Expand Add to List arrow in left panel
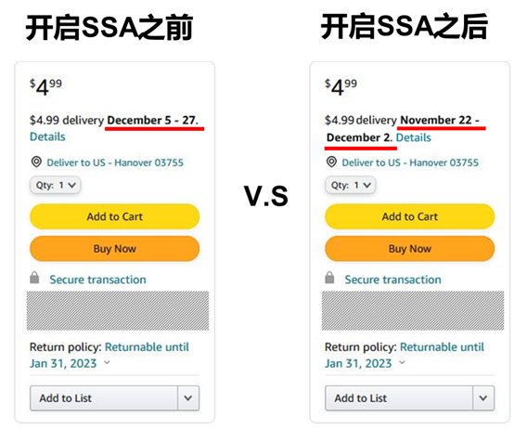The width and height of the screenshot is (514, 429). click(x=188, y=398)
